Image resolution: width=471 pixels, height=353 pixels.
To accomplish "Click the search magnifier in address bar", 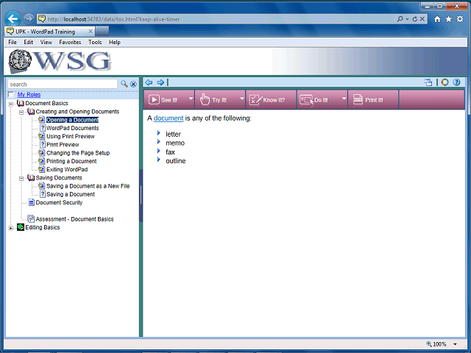I will point(400,19).
